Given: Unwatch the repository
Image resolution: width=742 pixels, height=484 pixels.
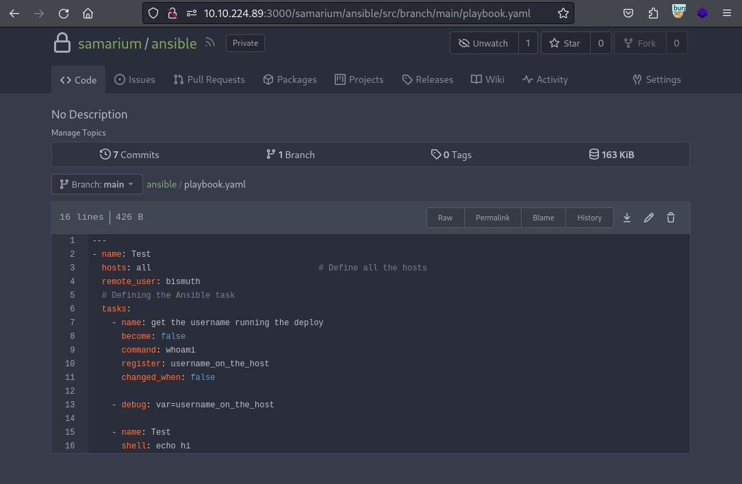Looking at the screenshot, I should (x=484, y=43).
